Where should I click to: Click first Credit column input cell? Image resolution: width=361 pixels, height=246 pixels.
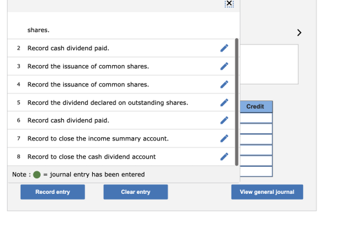click(257, 118)
